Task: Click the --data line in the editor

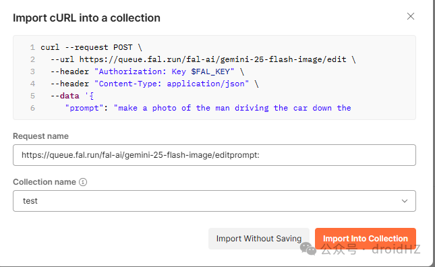Action: click(x=72, y=96)
